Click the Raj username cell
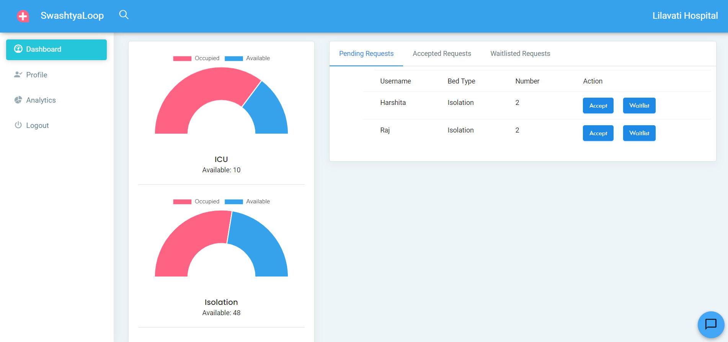 [385, 130]
